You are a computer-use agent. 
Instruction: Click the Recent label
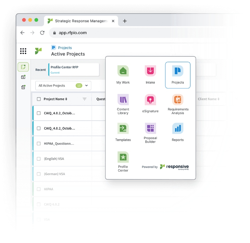[40, 70]
